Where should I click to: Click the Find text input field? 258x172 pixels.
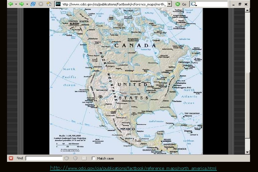pyautogui.click(x=44, y=158)
